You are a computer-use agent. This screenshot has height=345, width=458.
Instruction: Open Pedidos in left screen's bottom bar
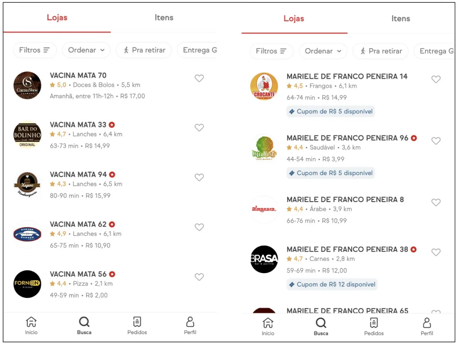click(x=137, y=326)
